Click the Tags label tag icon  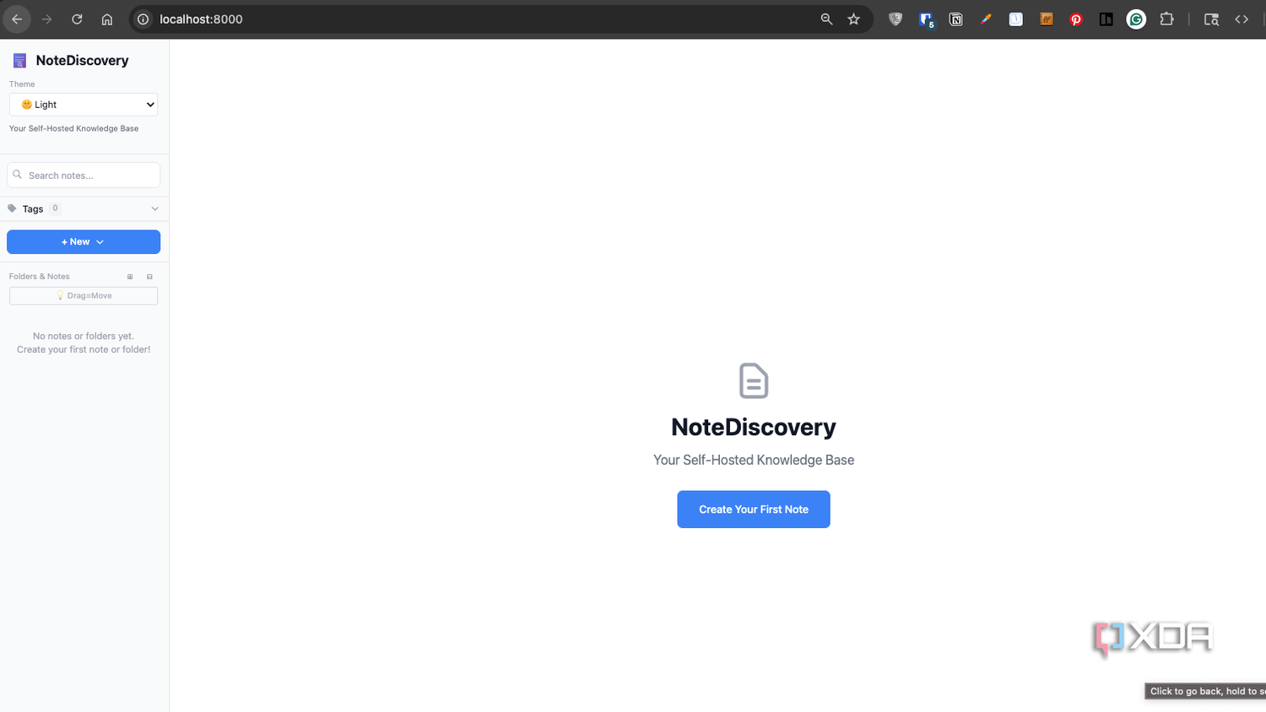(x=12, y=208)
